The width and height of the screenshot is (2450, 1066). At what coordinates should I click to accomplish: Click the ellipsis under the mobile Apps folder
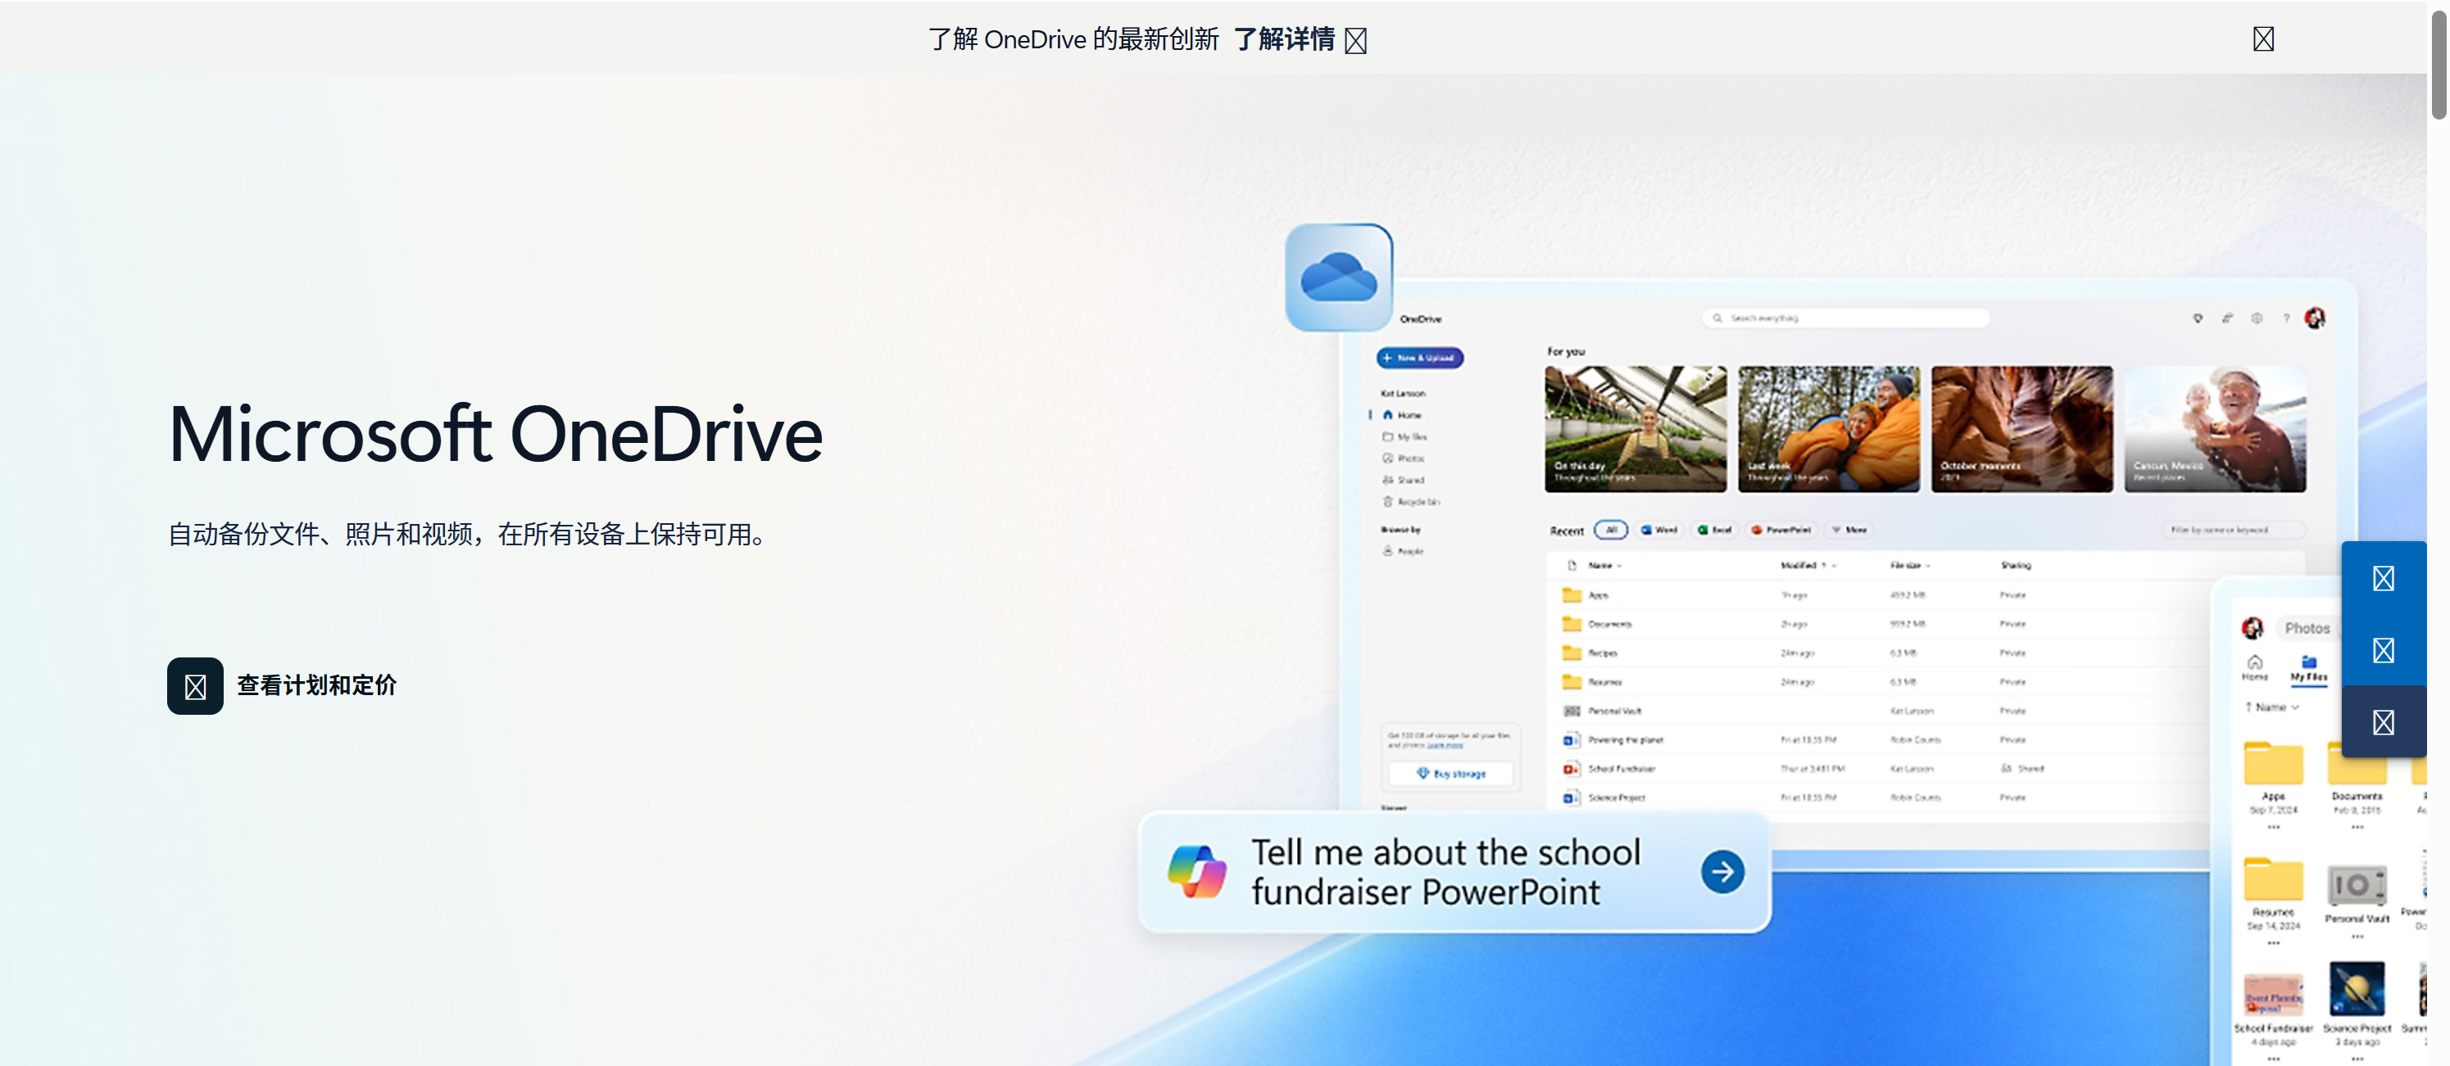click(2273, 828)
